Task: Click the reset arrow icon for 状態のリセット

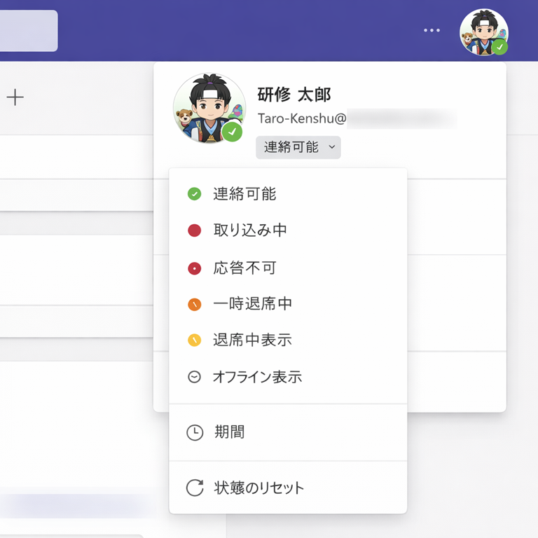Action: (x=195, y=488)
